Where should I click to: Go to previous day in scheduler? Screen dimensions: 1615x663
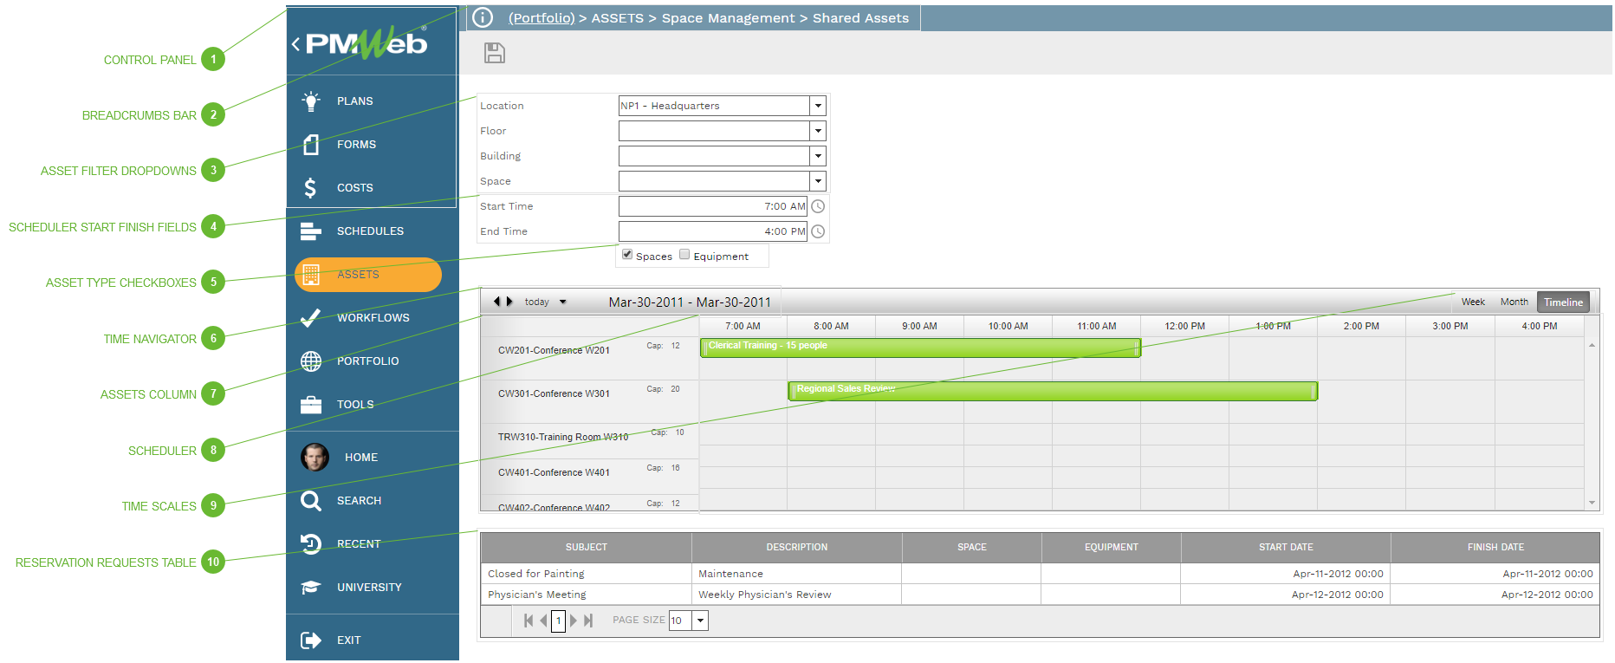496,302
